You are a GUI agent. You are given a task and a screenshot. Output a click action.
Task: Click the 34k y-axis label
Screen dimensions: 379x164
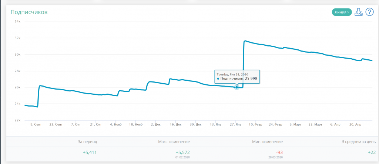17,21
